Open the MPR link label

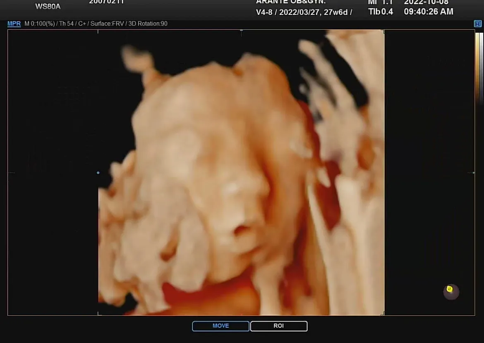click(14, 24)
